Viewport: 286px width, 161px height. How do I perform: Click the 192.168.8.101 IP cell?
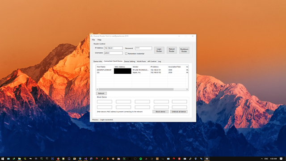click(156, 70)
